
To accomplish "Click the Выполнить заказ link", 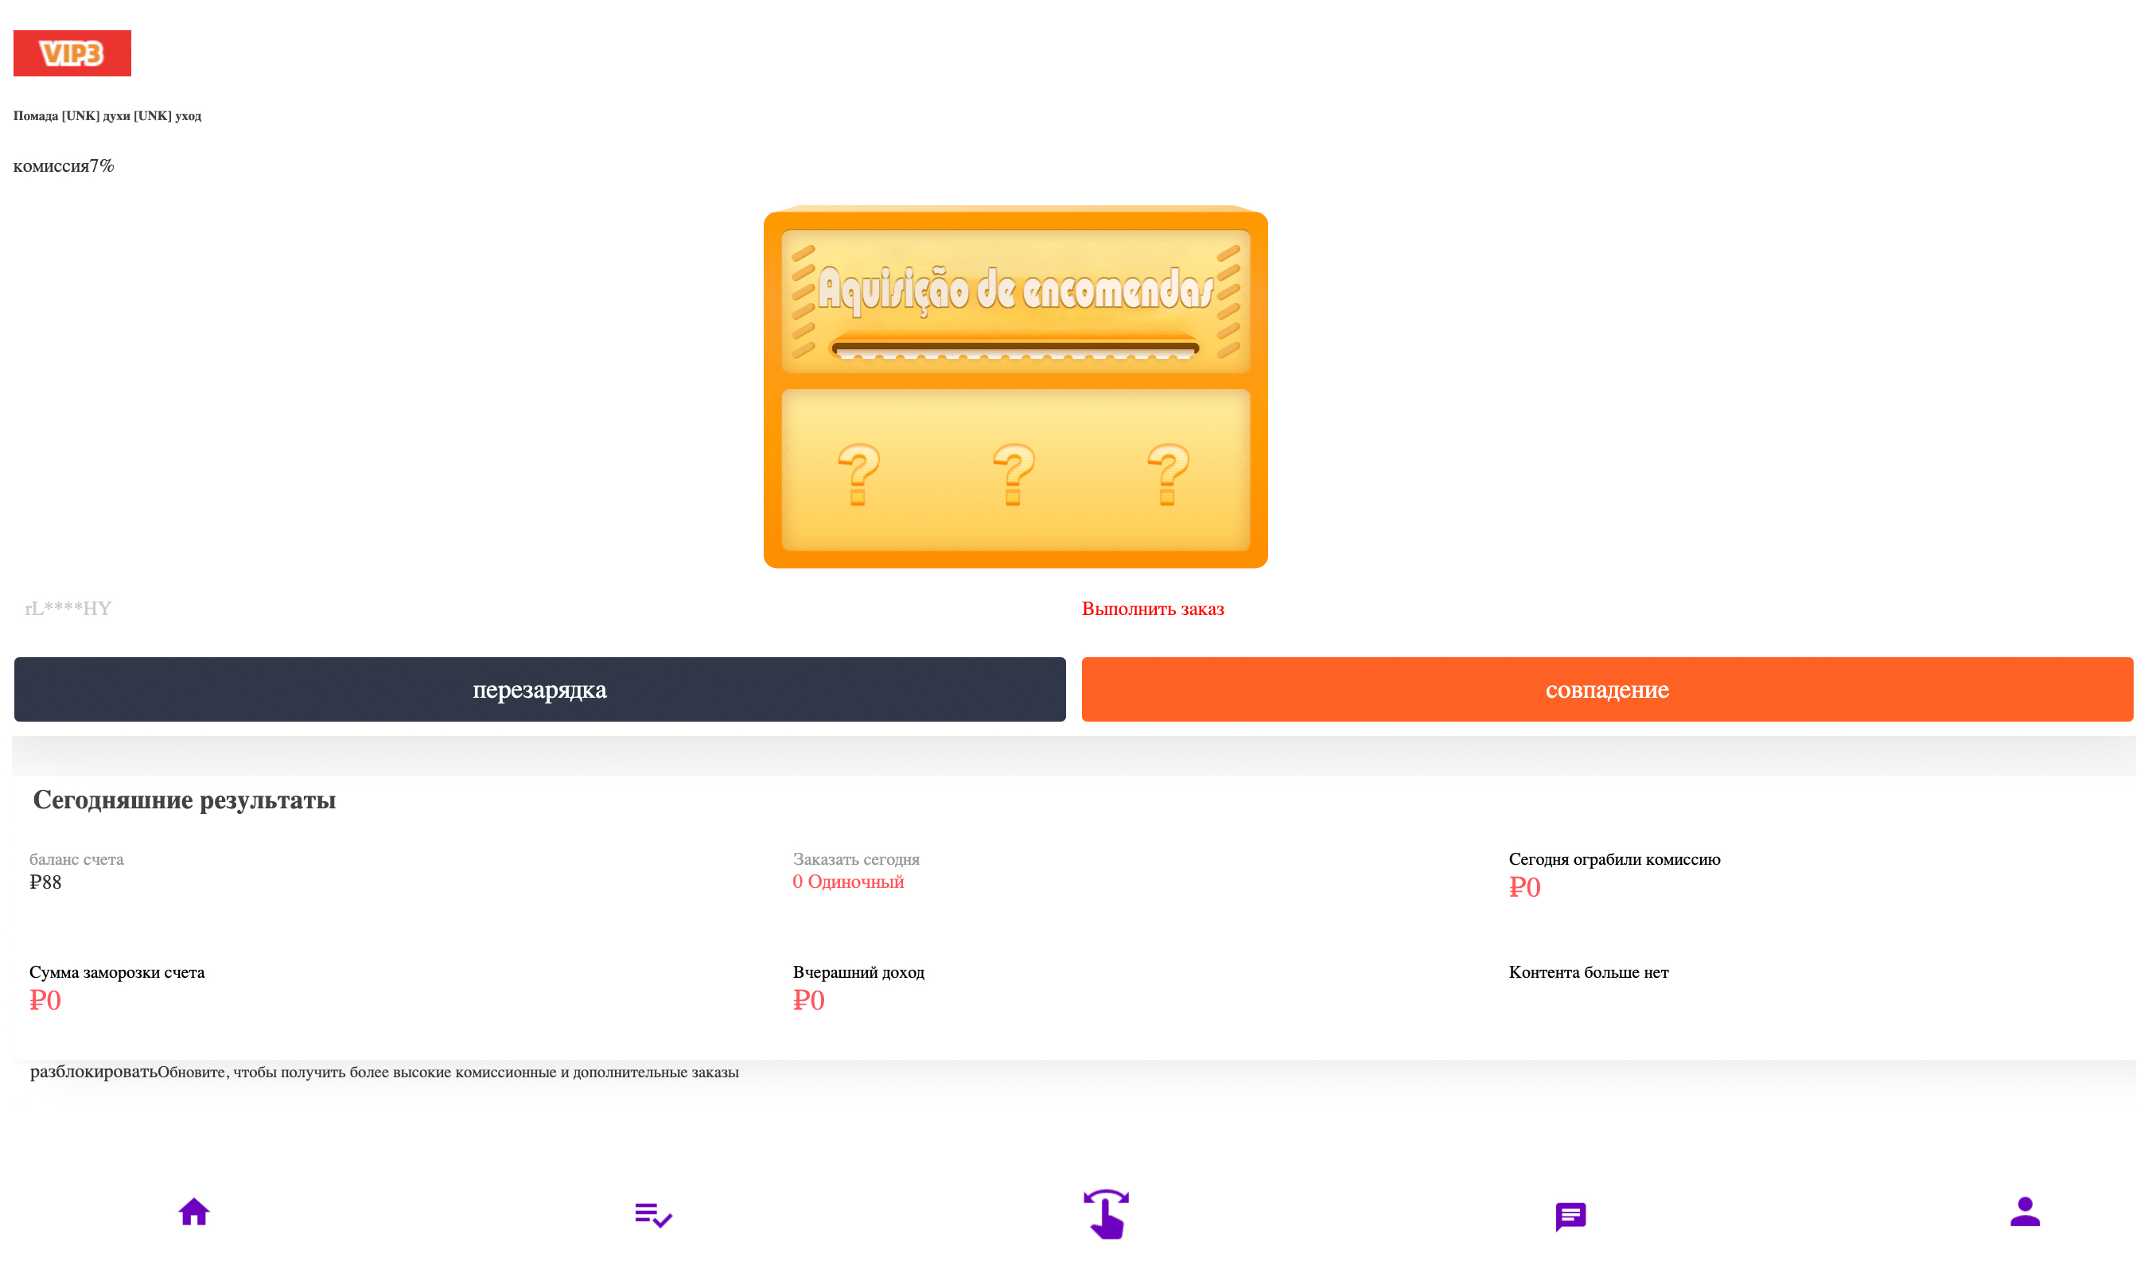I will pyautogui.click(x=1153, y=608).
